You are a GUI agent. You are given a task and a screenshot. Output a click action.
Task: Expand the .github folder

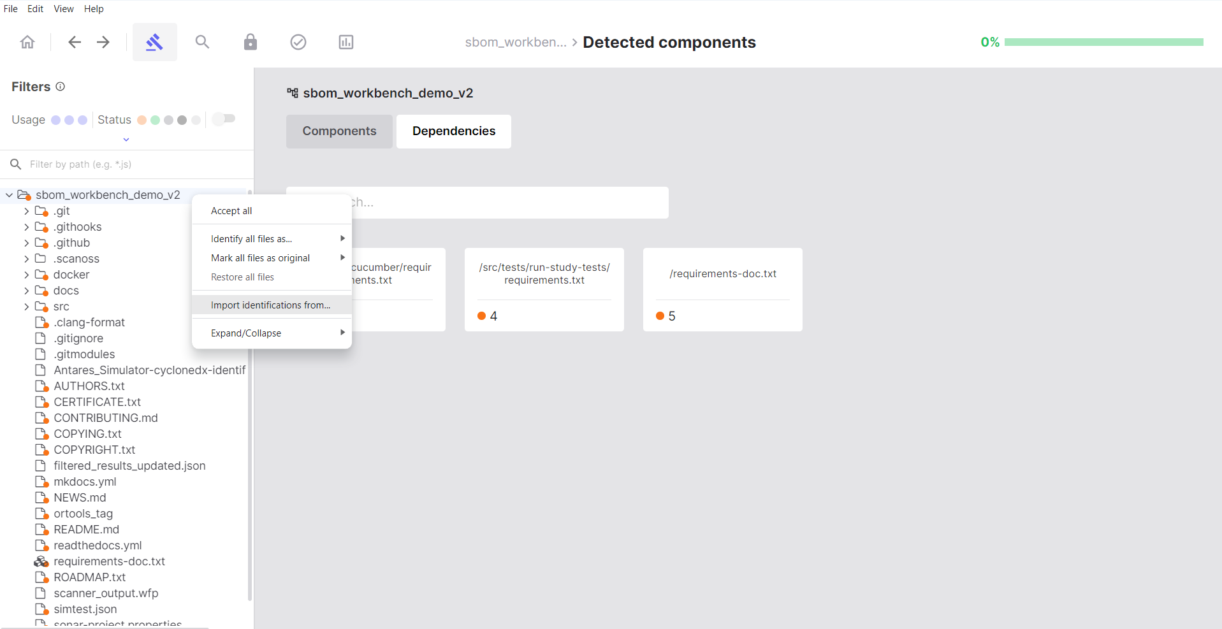click(26, 243)
